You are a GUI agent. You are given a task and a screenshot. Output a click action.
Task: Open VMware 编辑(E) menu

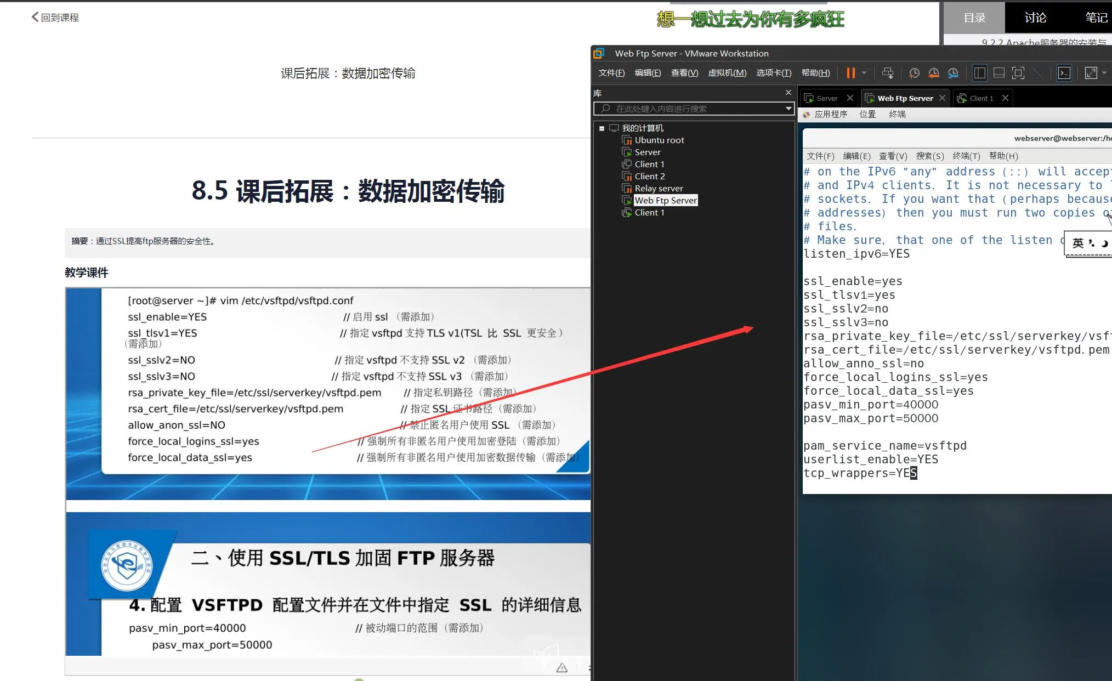(x=648, y=73)
